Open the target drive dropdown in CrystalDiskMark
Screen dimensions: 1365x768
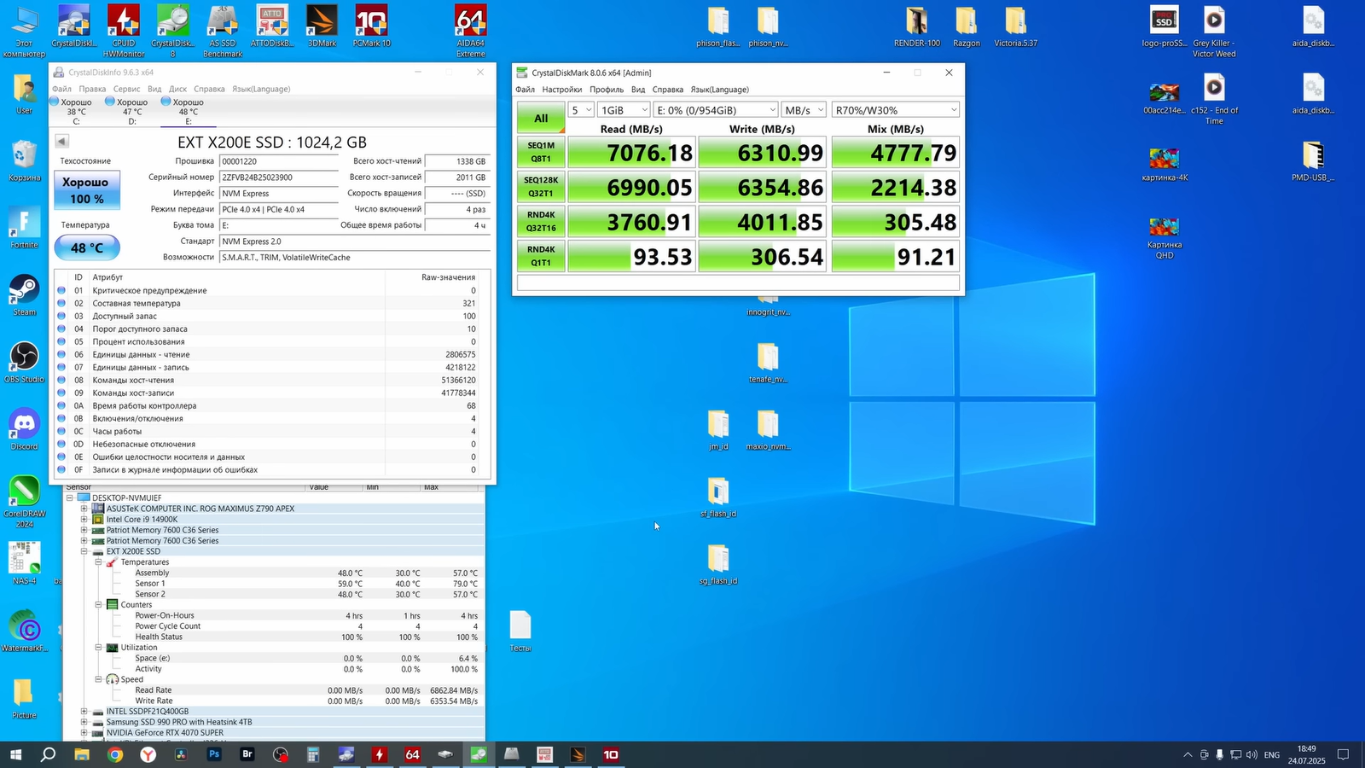pos(715,110)
